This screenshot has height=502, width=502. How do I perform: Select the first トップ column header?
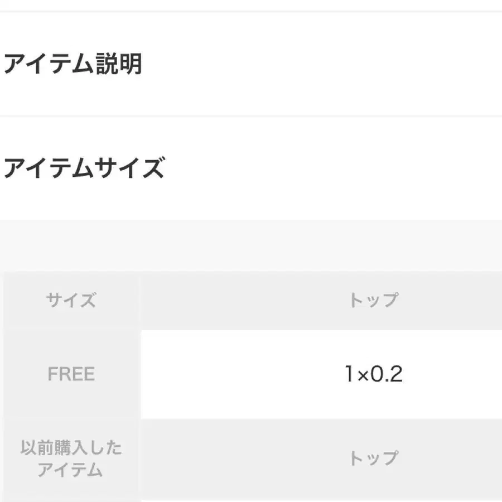(x=373, y=300)
